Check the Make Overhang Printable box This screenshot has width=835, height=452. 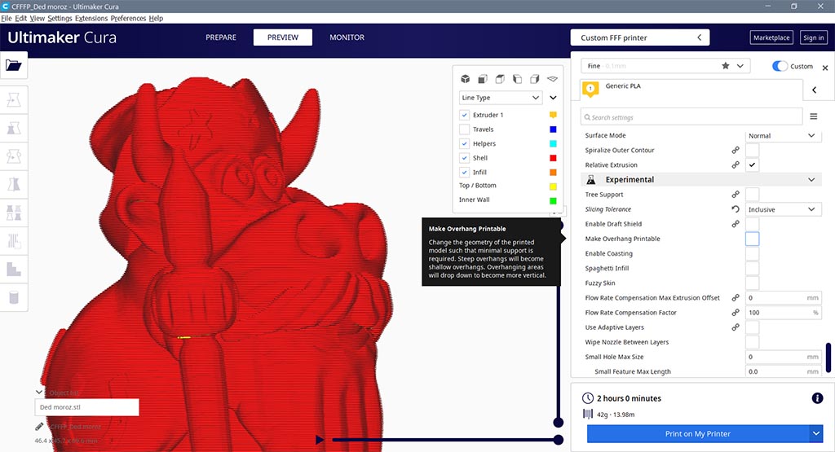752,239
